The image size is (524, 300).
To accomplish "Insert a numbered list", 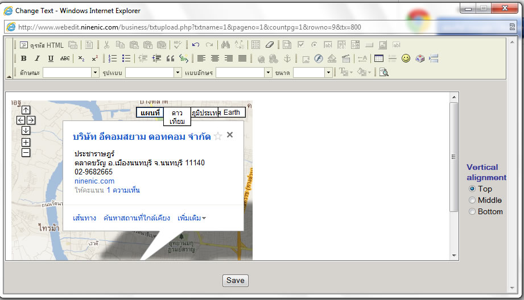I will pyautogui.click(x=113, y=59).
